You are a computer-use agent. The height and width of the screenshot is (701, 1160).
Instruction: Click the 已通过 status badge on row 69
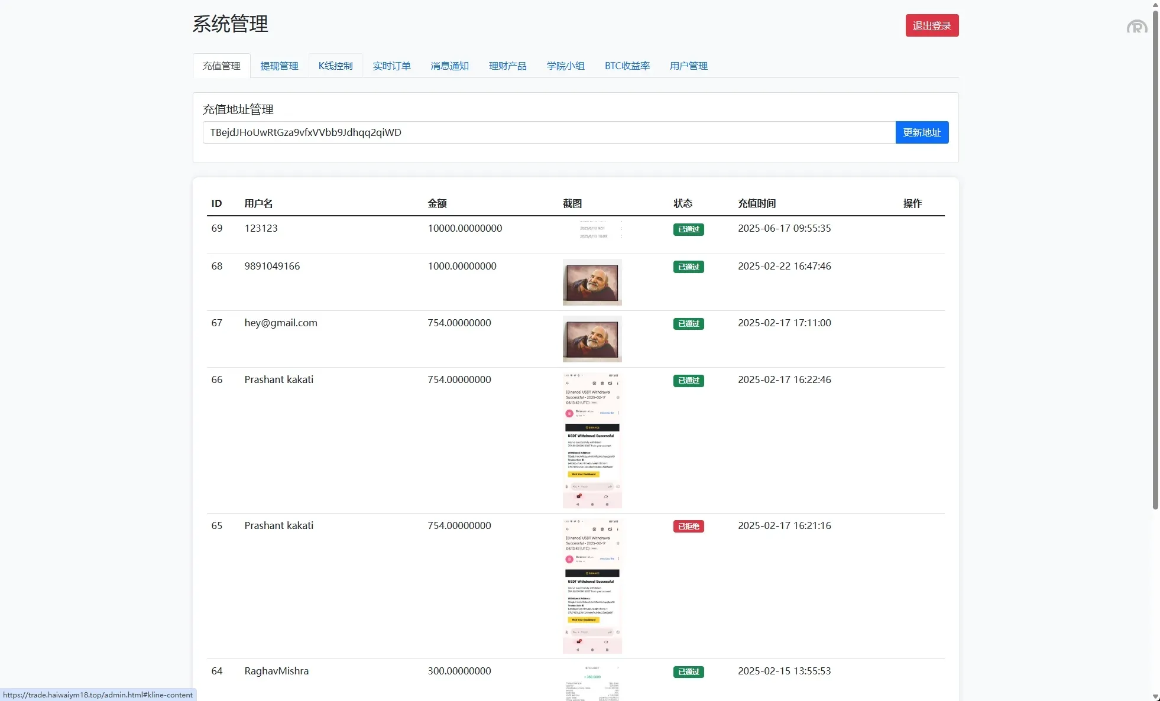(688, 229)
